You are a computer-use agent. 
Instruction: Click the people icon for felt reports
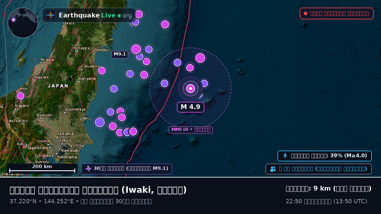pos(273,169)
